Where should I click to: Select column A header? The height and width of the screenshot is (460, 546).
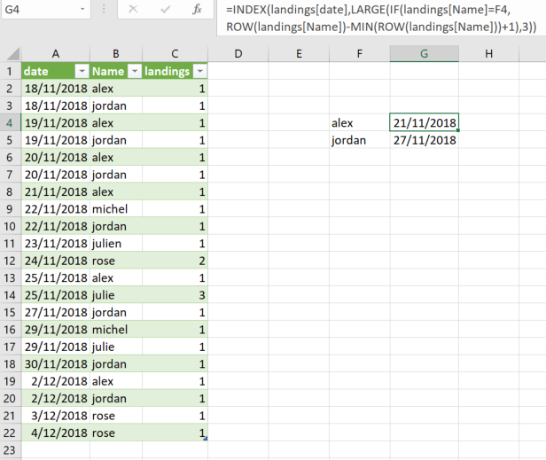tap(55, 54)
